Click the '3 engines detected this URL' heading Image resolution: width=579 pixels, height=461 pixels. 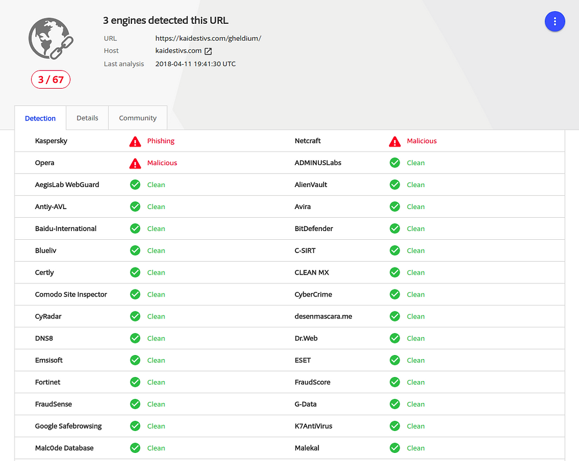point(166,20)
